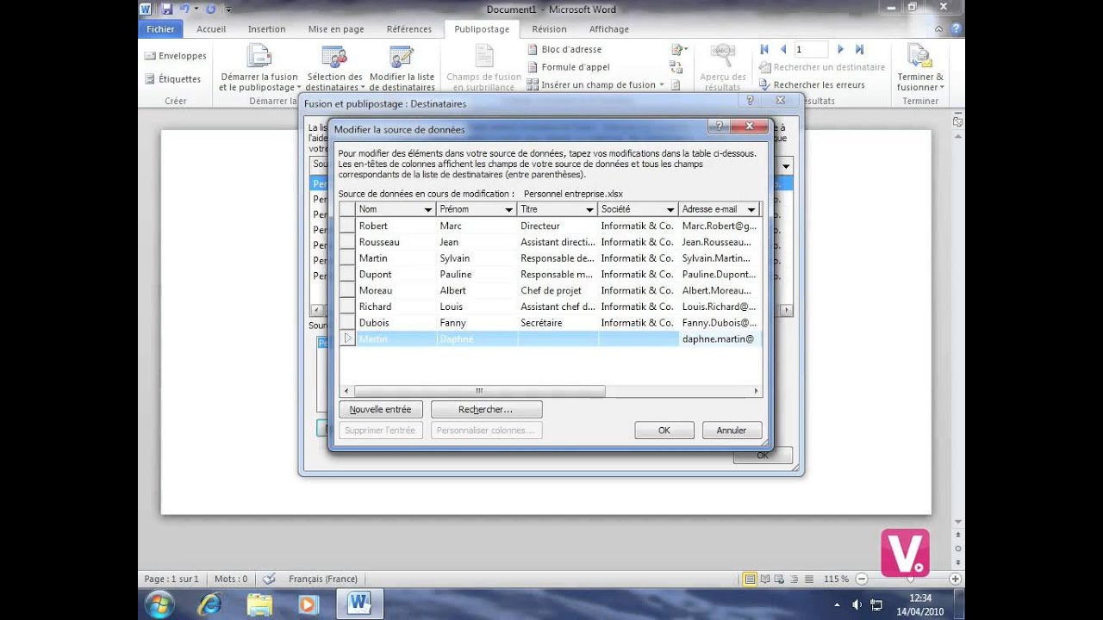Viewport: 1103px width, 620px height.
Task: Switch to the Mise en page tab
Action: [x=336, y=29]
